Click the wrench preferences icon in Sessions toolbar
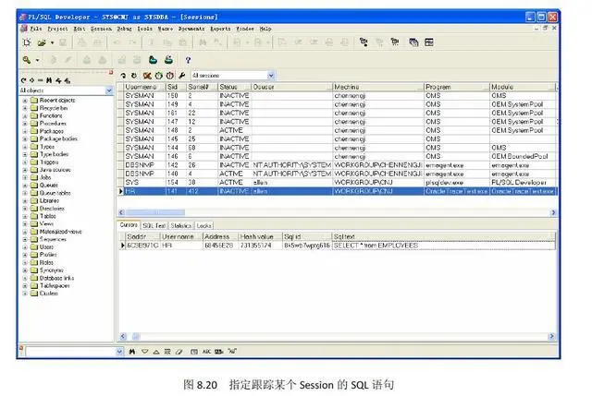 click(182, 76)
